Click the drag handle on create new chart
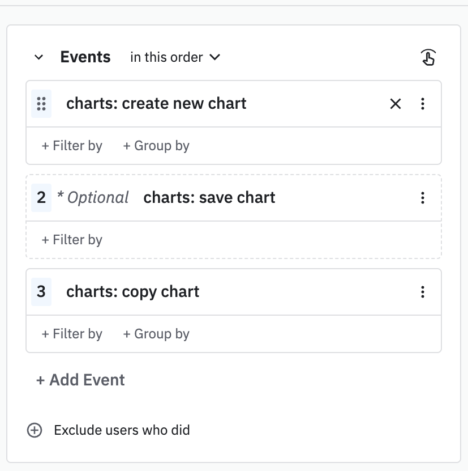This screenshot has width=468, height=471. pos(41,104)
